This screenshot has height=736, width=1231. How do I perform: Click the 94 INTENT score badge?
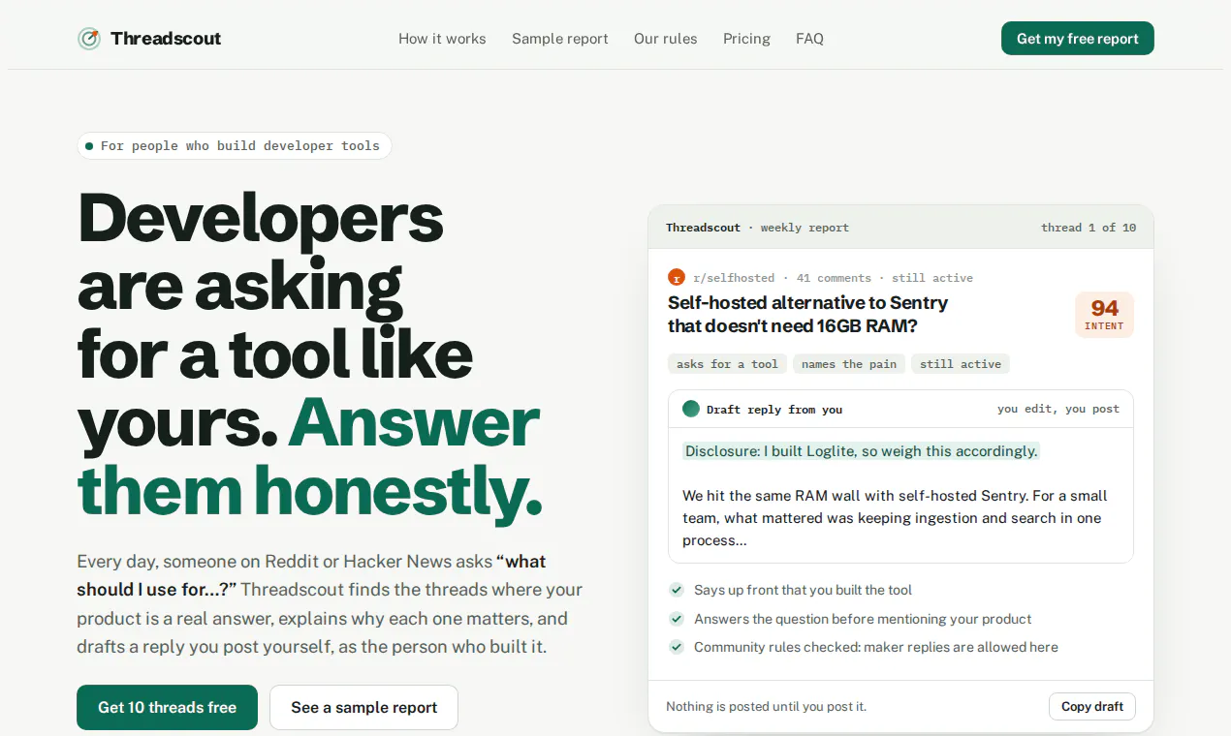click(x=1104, y=315)
